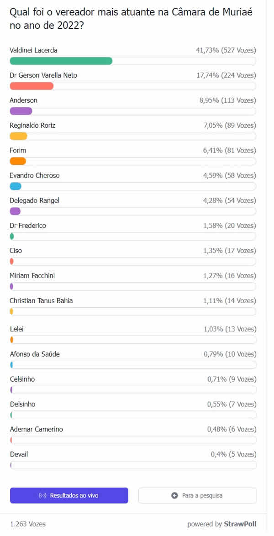The height and width of the screenshot is (536, 274).
Task: Click Evandro Cheroso's blue result bar
Action: [x=16, y=186]
